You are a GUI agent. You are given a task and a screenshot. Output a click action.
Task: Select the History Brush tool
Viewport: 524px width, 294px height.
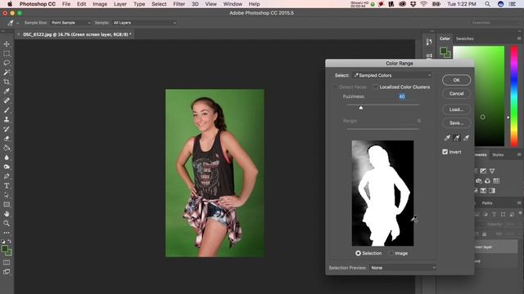pos(7,129)
